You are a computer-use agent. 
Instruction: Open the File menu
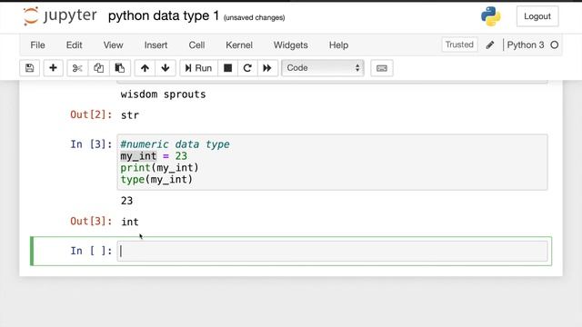point(37,45)
